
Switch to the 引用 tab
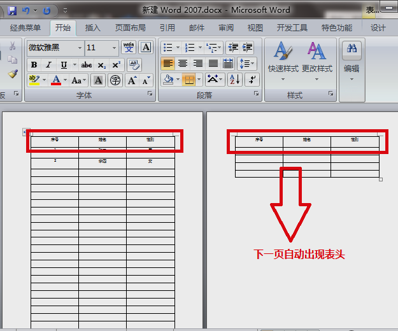(x=167, y=27)
